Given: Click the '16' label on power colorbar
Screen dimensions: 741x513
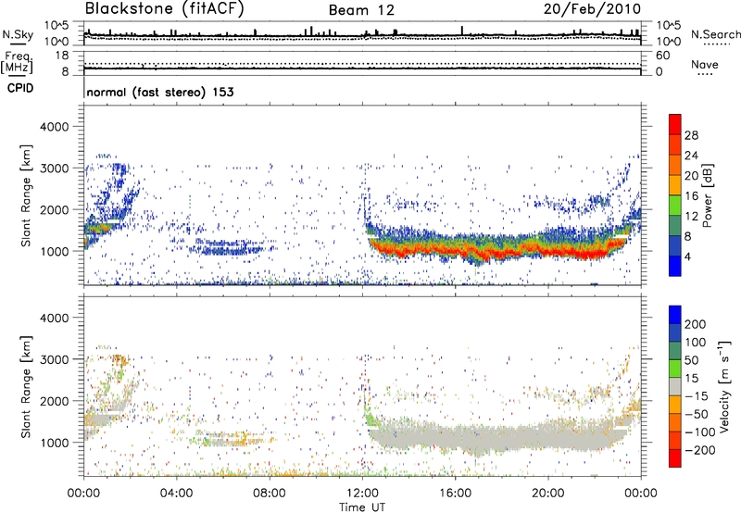Looking at the screenshot, I should click(x=691, y=196).
